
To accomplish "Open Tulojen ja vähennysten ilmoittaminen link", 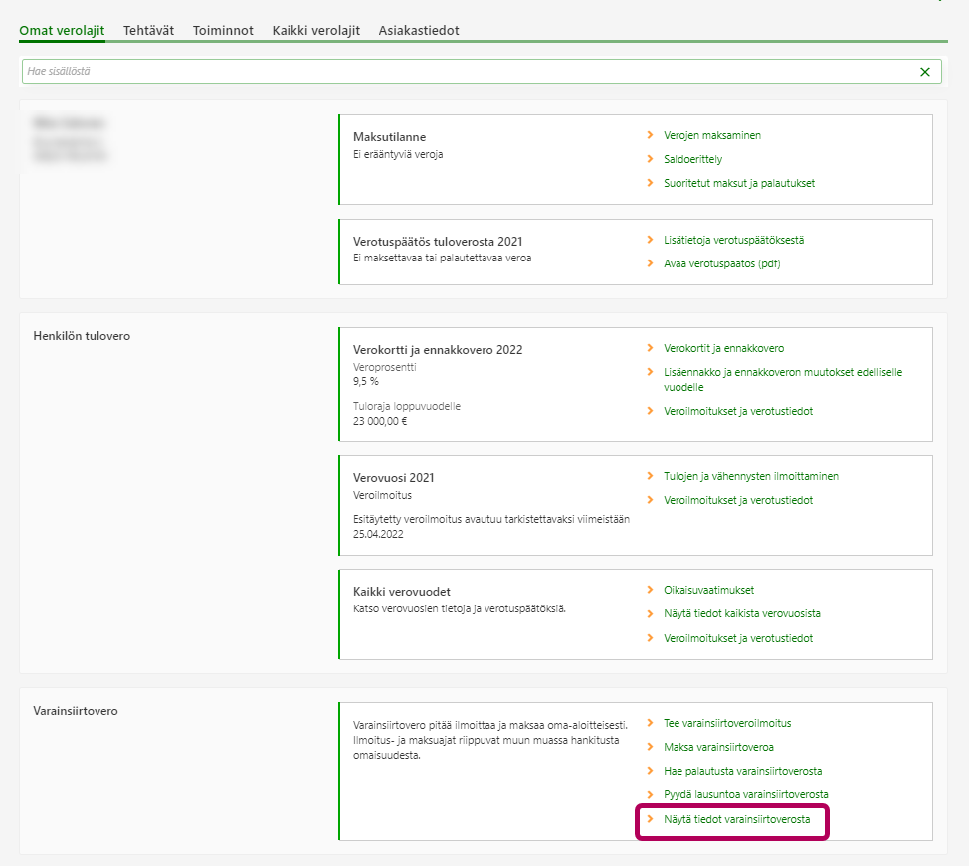I will [750, 476].
